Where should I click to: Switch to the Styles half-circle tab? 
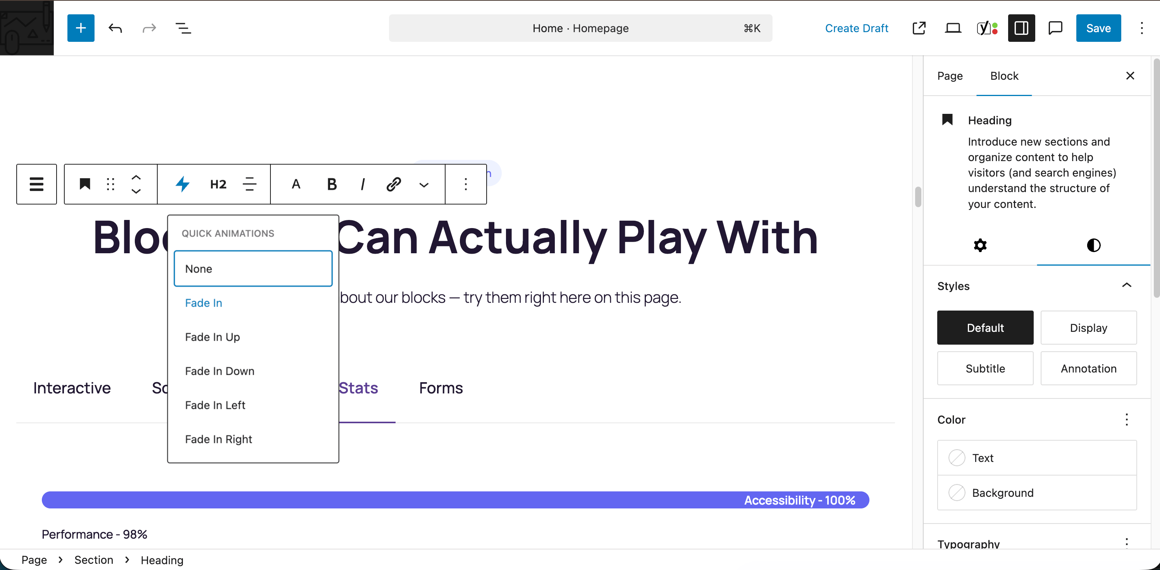tap(1093, 246)
